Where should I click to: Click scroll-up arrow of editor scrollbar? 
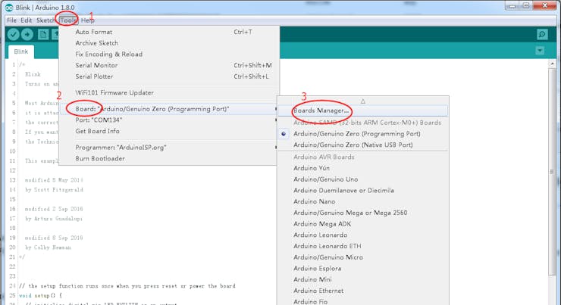(552, 64)
